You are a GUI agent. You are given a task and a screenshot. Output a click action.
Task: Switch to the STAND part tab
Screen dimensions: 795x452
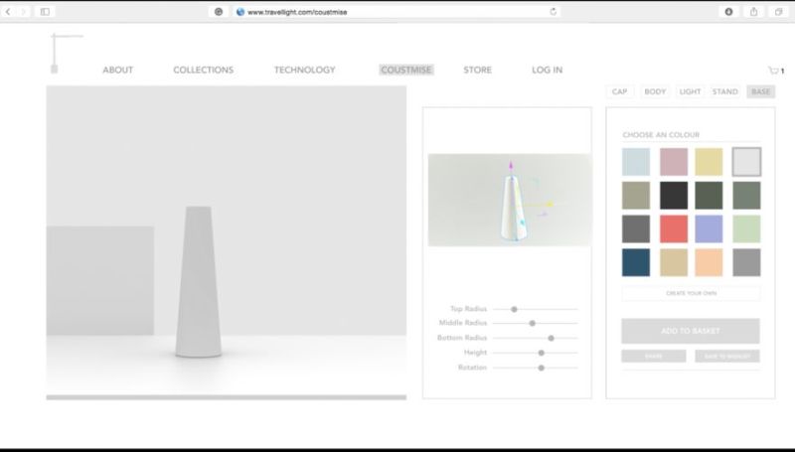click(x=725, y=91)
